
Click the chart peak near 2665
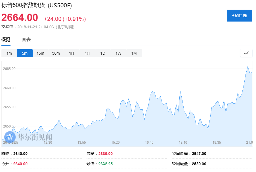point(248,67)
